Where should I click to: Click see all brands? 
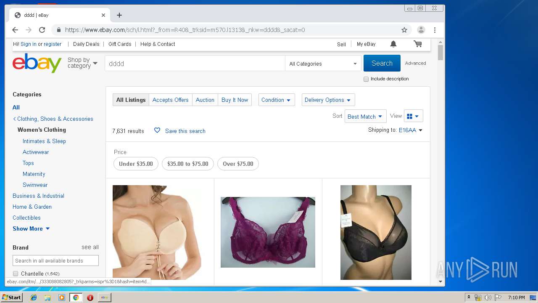90,247
